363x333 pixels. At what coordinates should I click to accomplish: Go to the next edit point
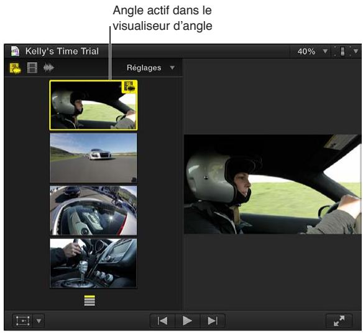(213, 321)
